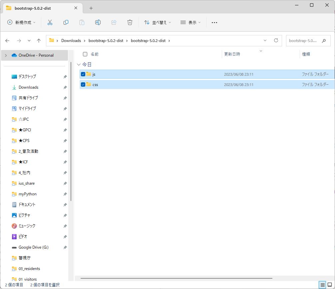Click the Cut scissors icon in toolbar

(x=50, y=22)
